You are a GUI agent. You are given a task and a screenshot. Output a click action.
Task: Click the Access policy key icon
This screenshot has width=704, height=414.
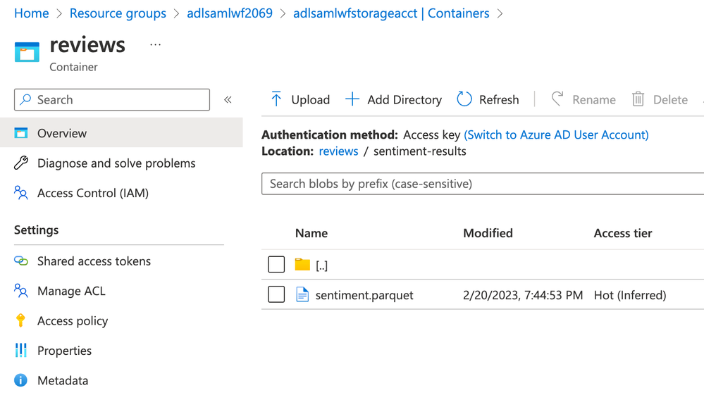click(x=21, y=320)
